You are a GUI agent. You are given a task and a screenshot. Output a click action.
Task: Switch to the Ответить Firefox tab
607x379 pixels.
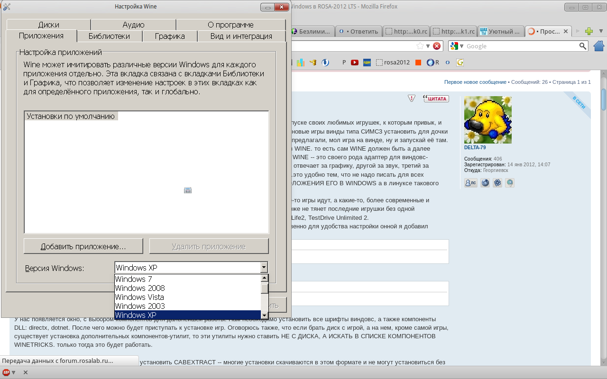358,32
